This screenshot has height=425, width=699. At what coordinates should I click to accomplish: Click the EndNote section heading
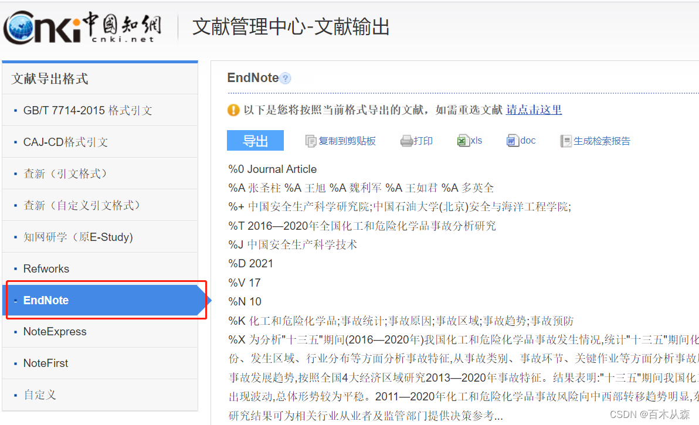point(253,78)
